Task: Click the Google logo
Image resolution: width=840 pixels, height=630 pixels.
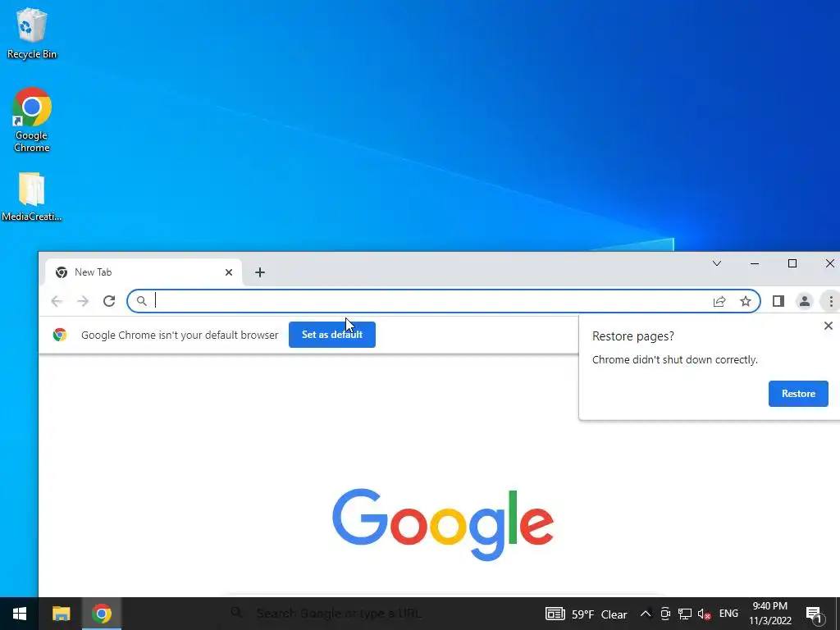Action: pos(443,524)
